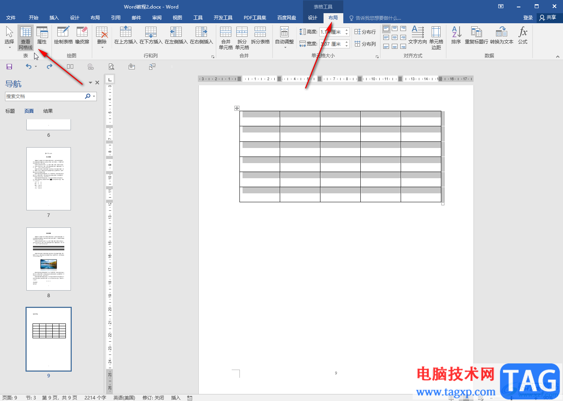This screenshot has width=563, height=401.
Task: Click 在上方插入 (Insert Above)
Action: pos(126,36)
